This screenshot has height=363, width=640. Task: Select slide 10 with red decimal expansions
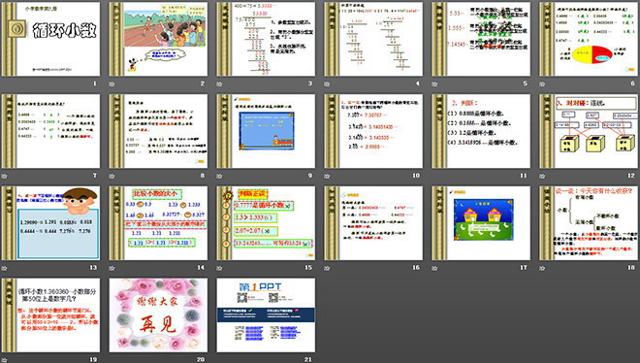[373, 131]
